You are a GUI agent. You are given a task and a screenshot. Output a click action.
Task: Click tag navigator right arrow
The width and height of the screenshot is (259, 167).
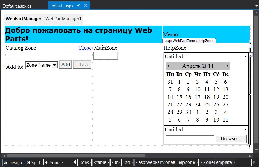coord(253,162)
